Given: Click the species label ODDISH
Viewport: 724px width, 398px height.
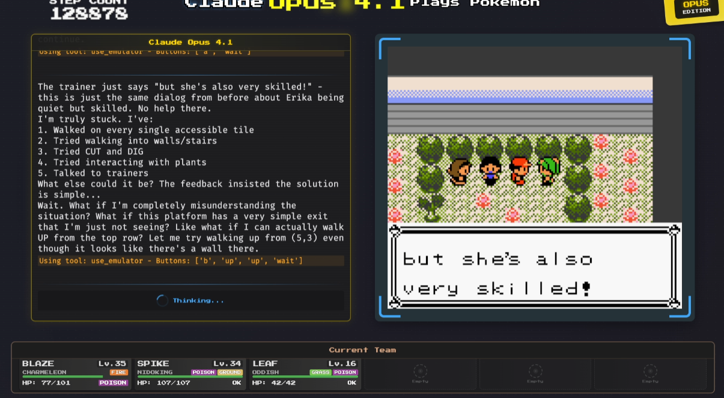Looking at the screenshot, I should coord(266,373).
